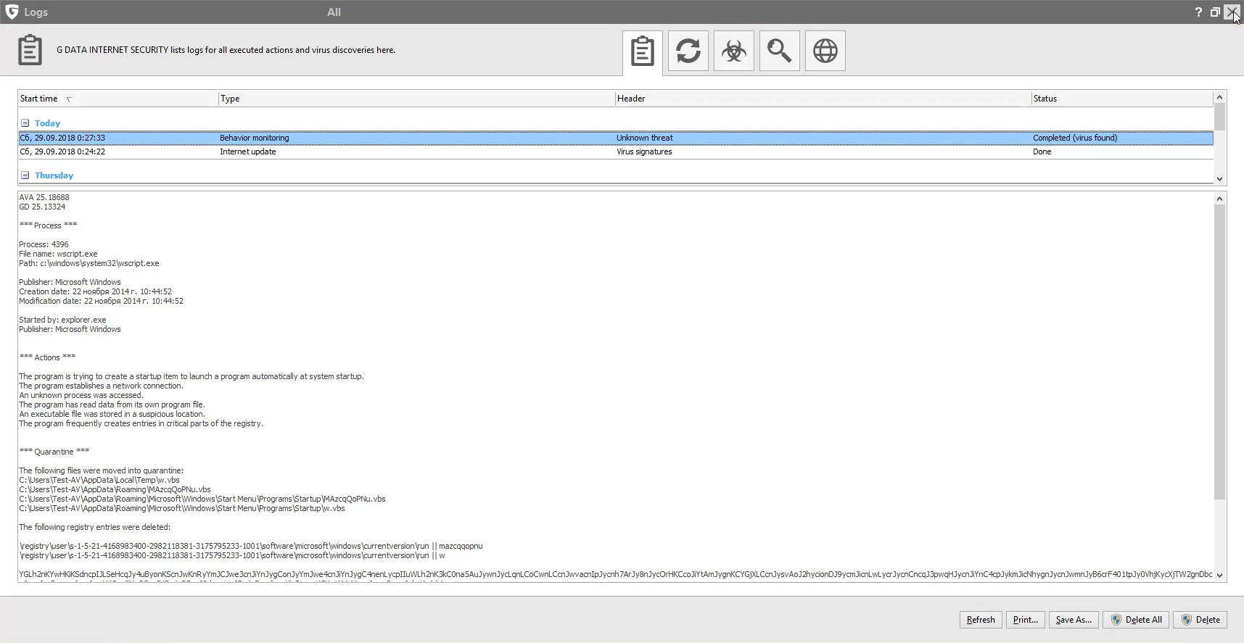This screenshot has width=1244, height=643.
Task: Open the update logs refresh-arrows icon
Action: [688, 51]
